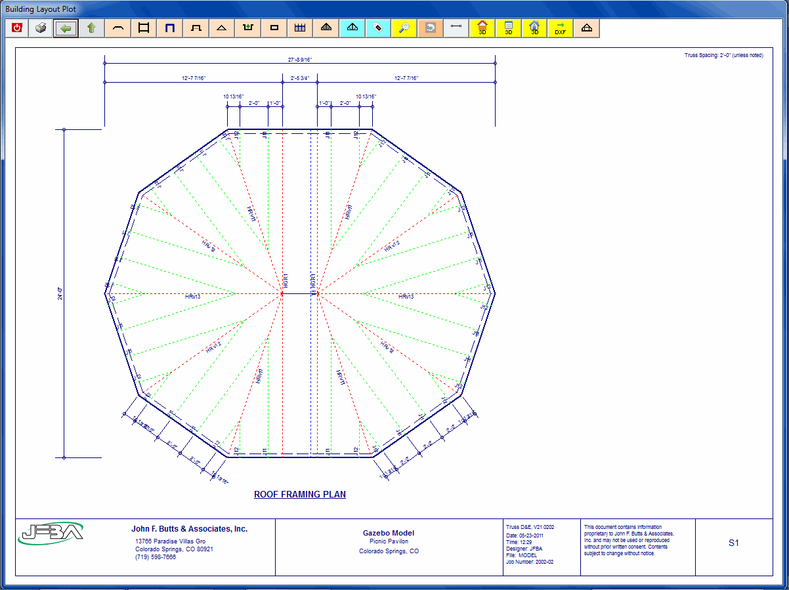Click the green left arrow button
The image size is (789, 590).
tap(66, 28)
